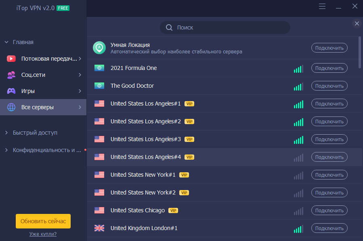Click Обновить сейчас upgrade button
Screen dimensions: 363x241
tap(43, 221)
